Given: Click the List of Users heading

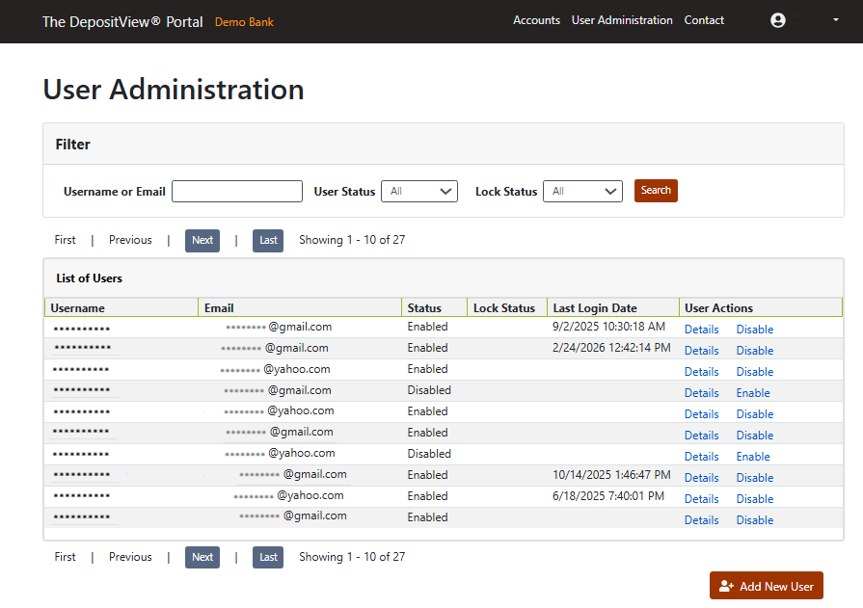Looking at the screenshot, I should tap(89, 278).
